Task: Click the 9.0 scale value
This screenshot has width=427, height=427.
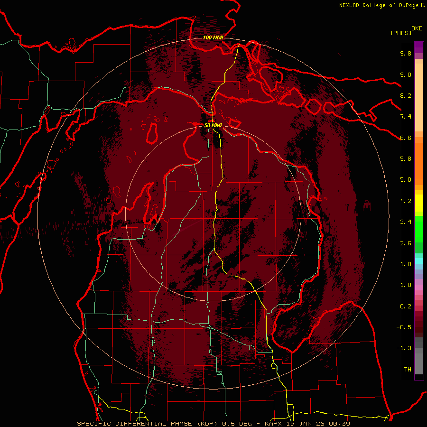Action: pos(406,74)
